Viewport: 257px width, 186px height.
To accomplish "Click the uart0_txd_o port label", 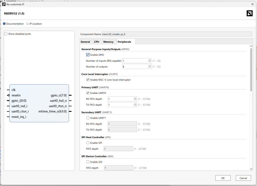I will 58,101.
